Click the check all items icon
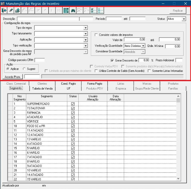The height and width of the screenshot is (189, 191). (93, 11)
